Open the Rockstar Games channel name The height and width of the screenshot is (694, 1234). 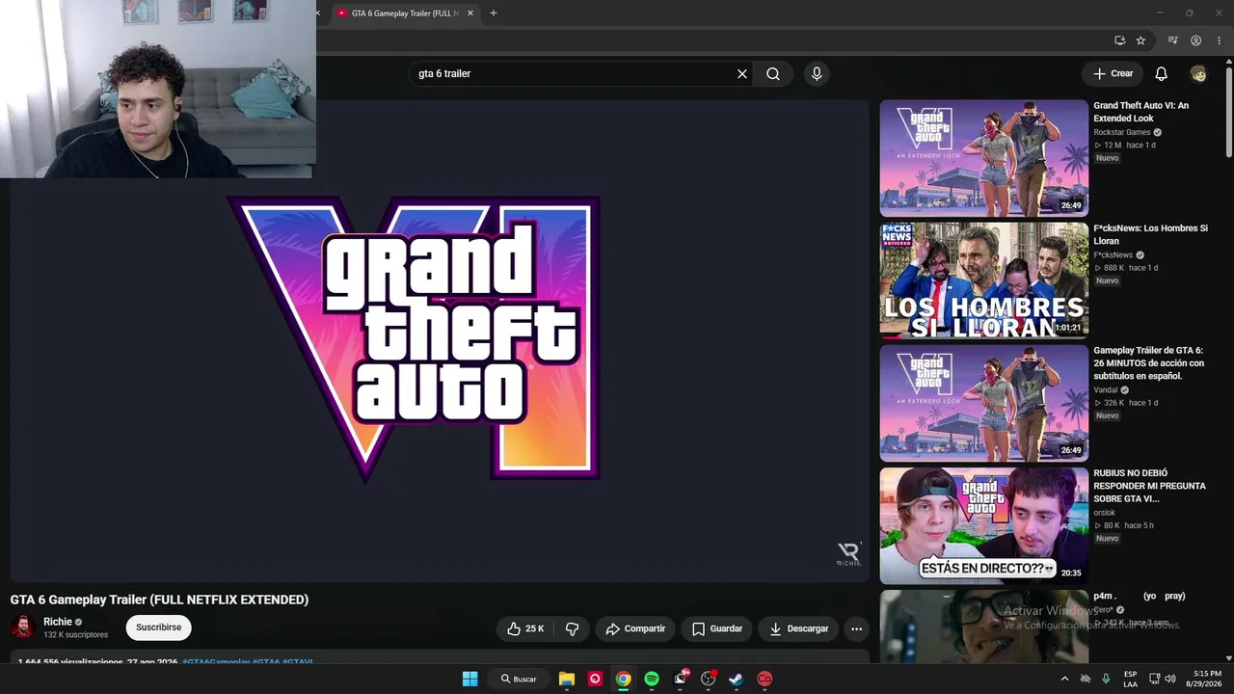[x=1122, y=132]
